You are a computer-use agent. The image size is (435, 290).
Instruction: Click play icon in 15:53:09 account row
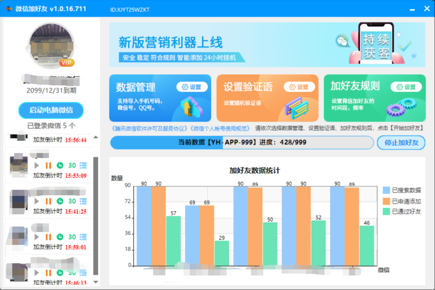pyautogui.click(x=37, y=166)
